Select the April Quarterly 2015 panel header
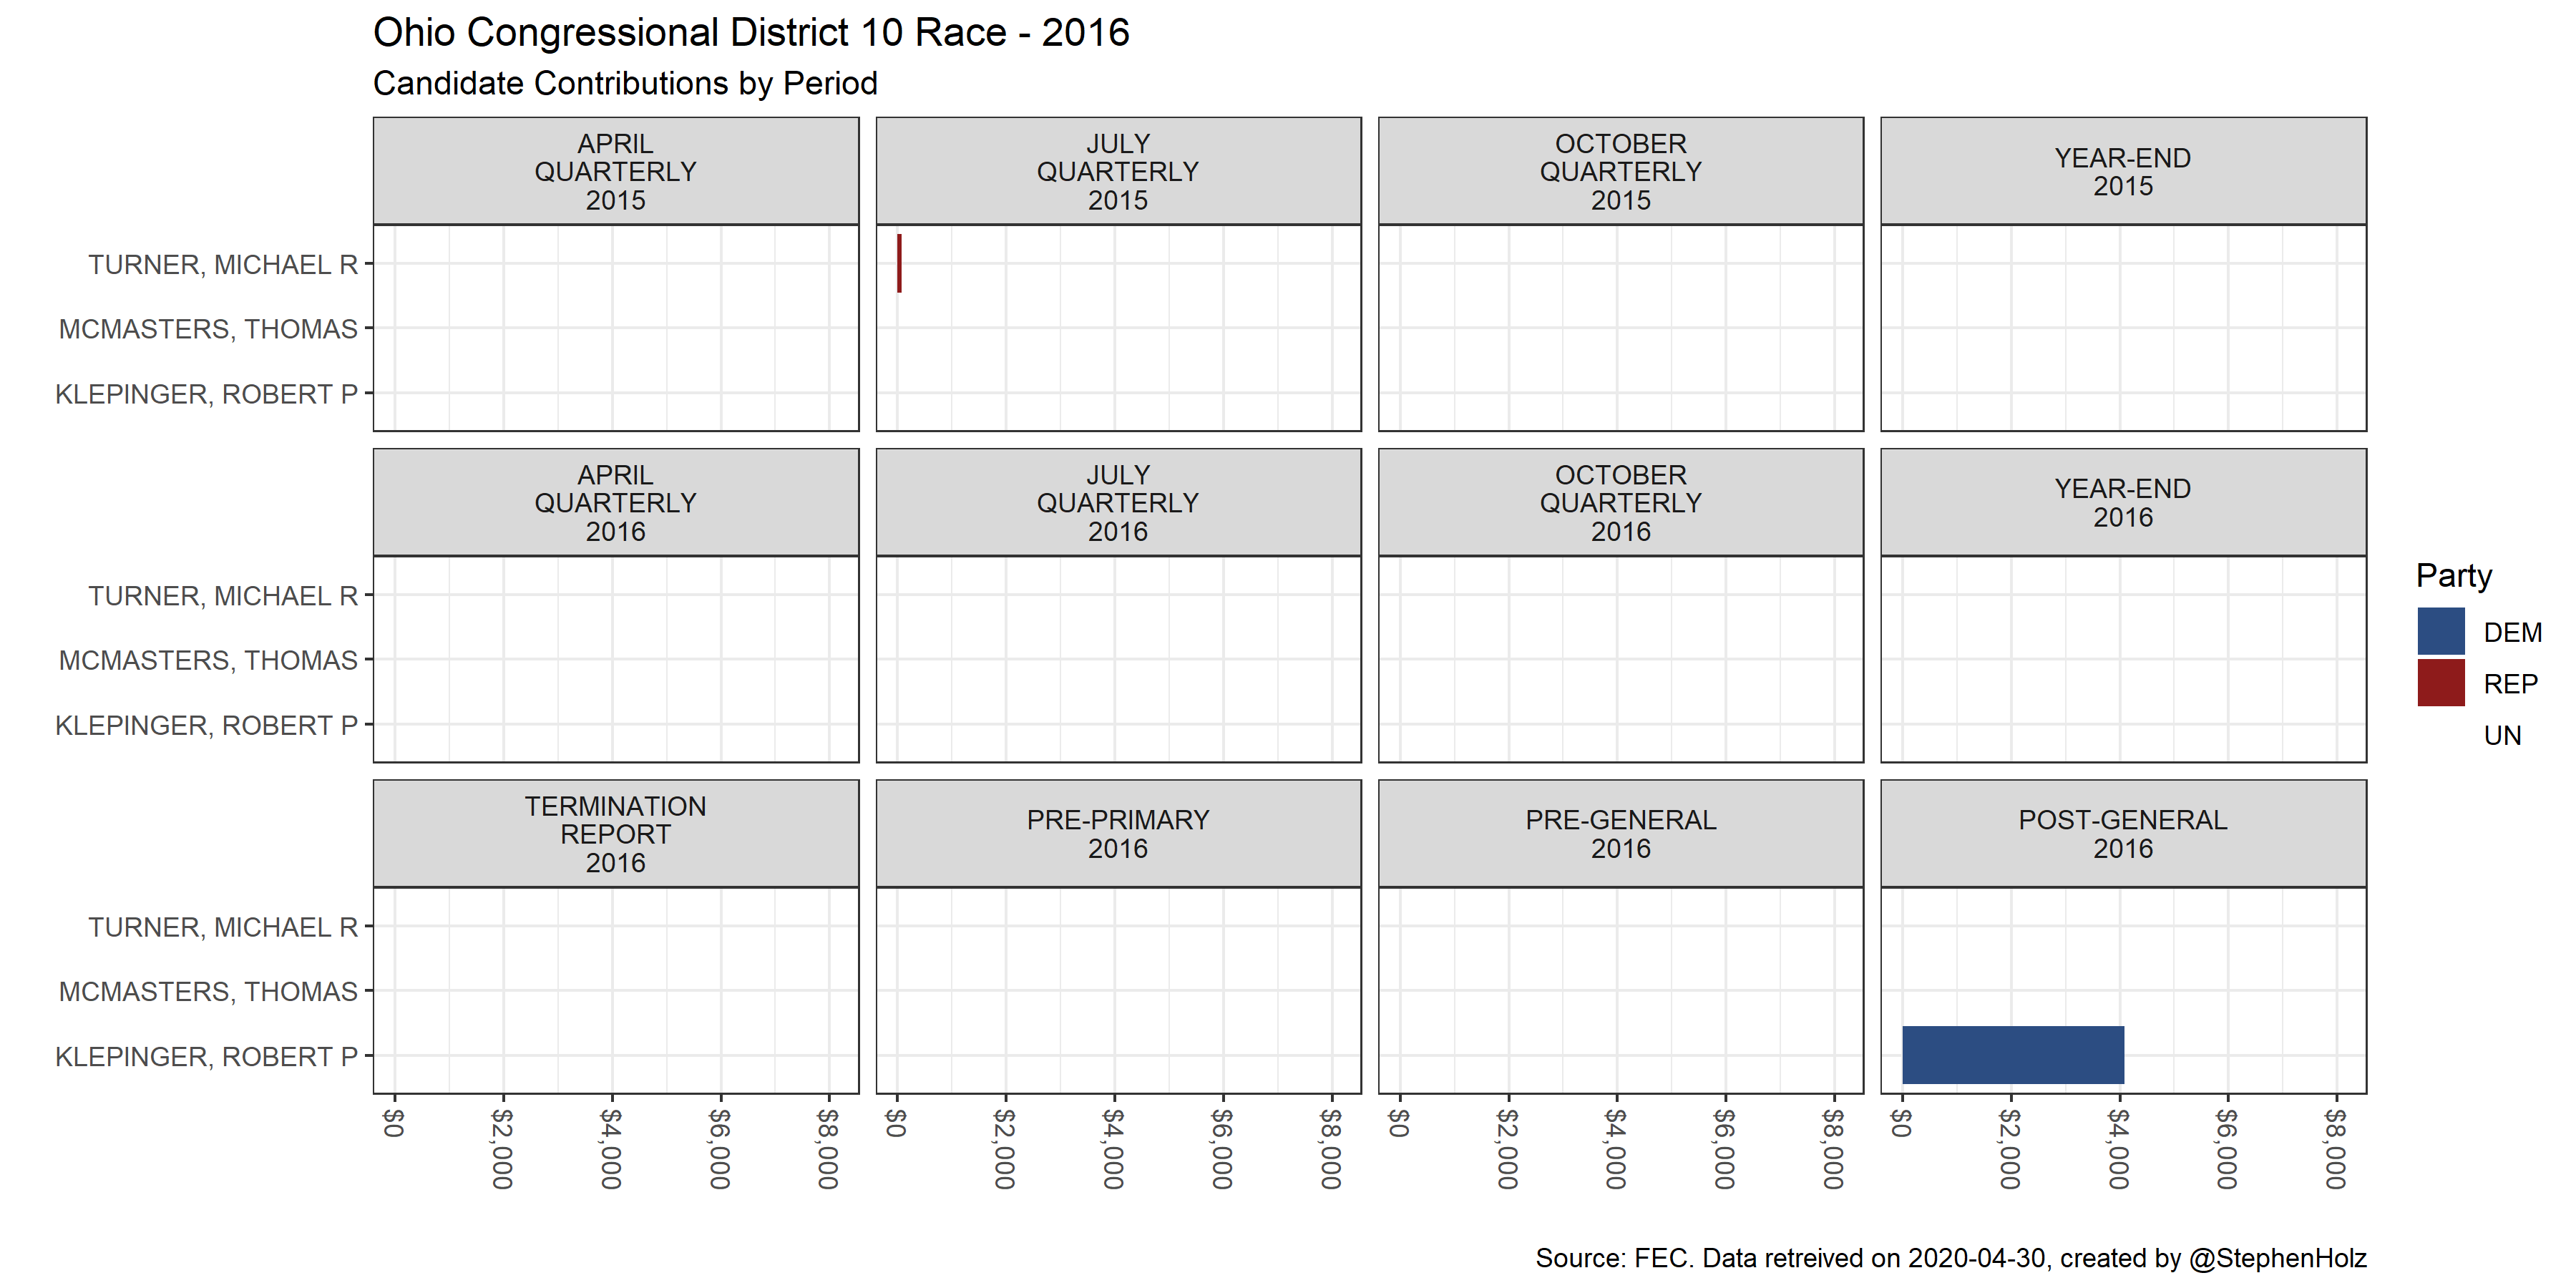The width and height of the screenshot is (2576, 1288). (x=615, y=171)
